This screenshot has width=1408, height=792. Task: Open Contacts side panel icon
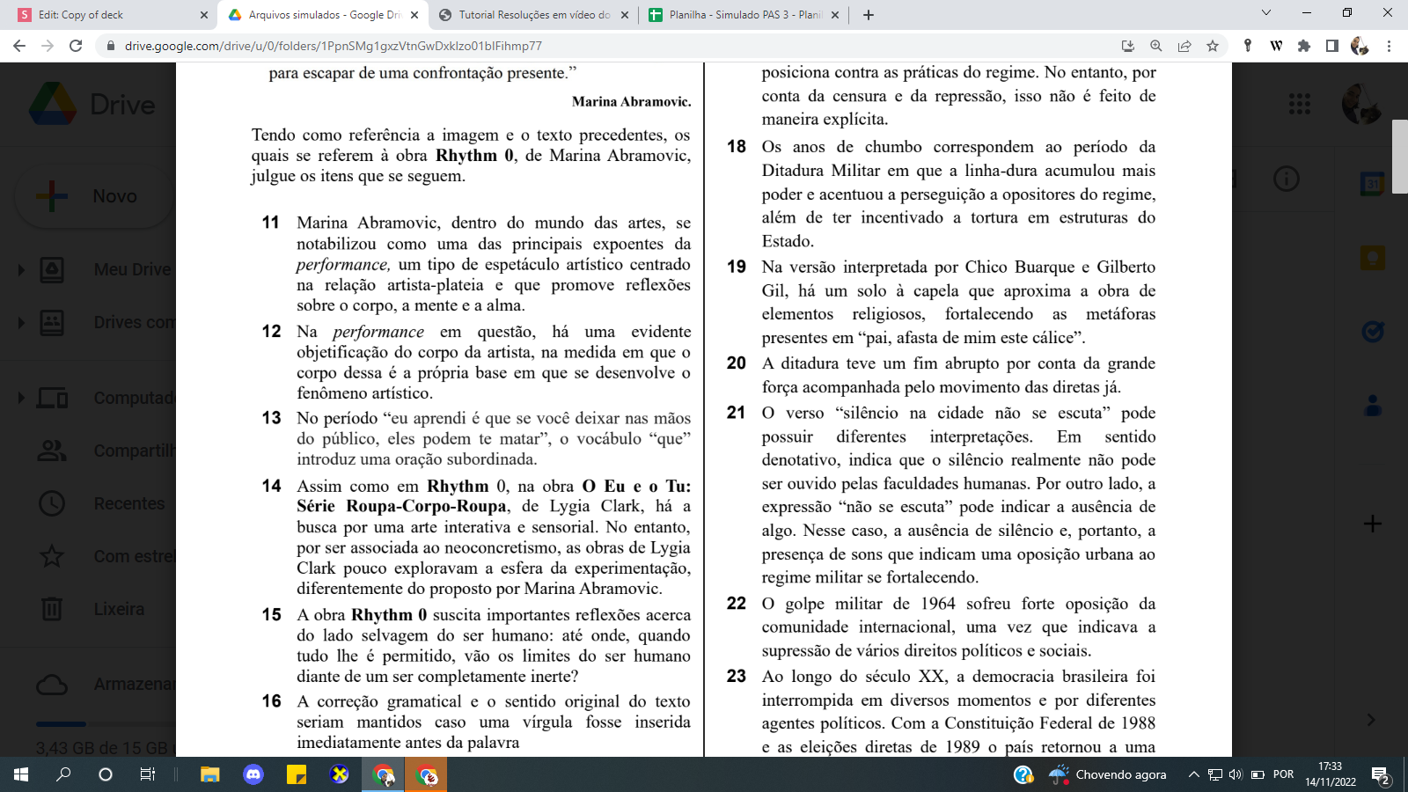[1373, 406]
